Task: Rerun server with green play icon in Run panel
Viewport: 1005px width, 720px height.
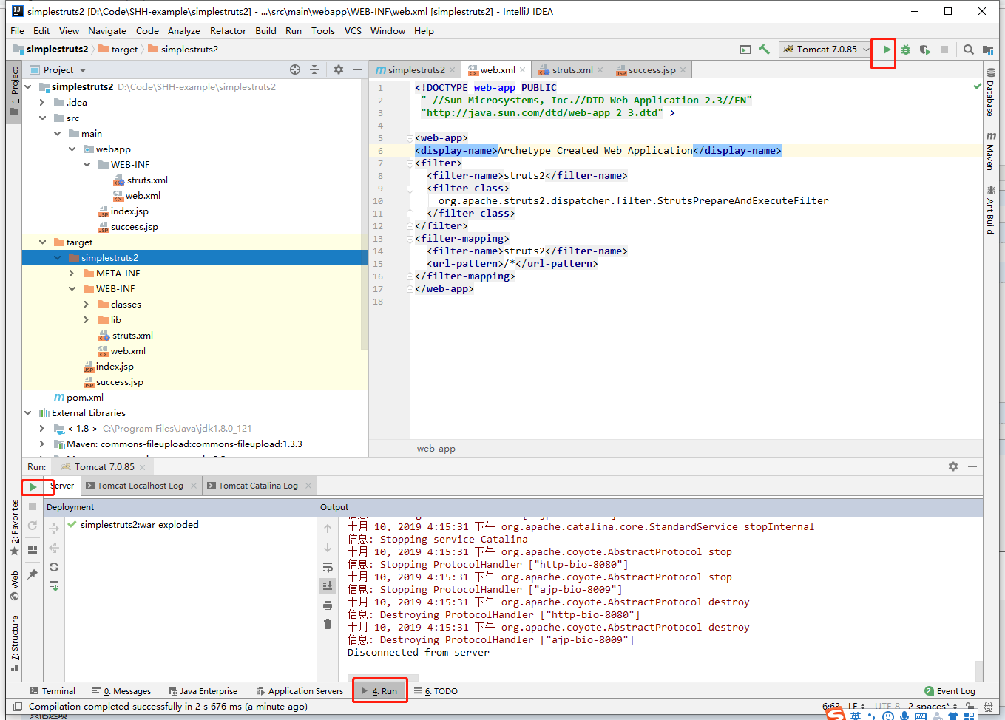Action: pyautogui.click(x=33, y=486)
